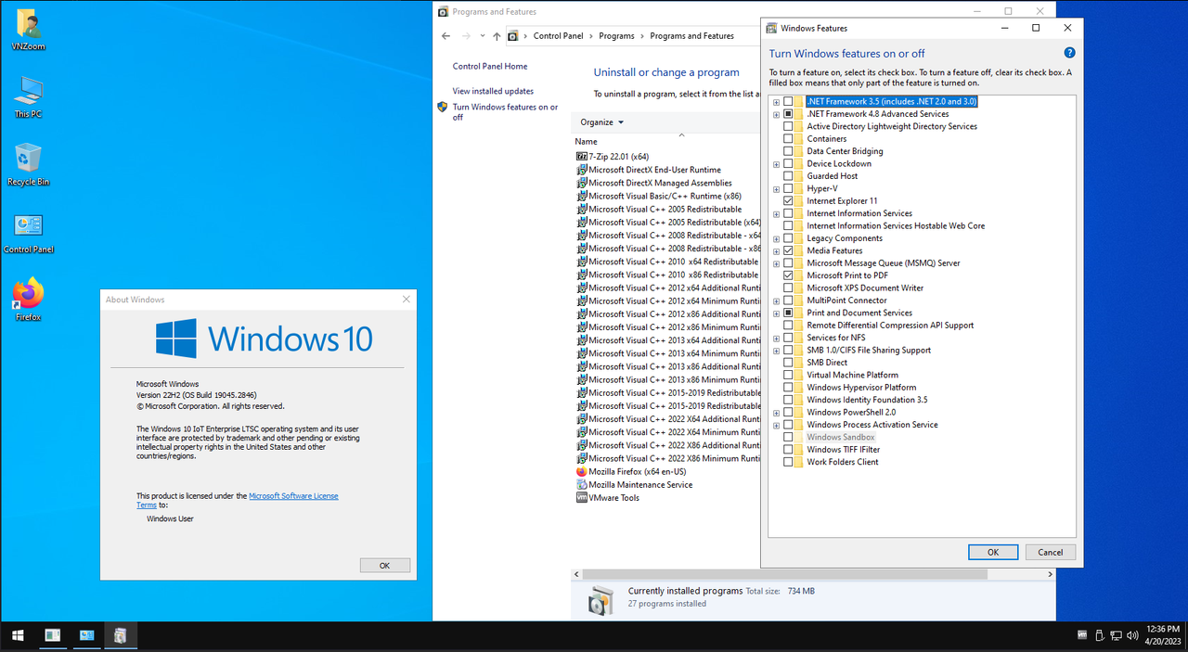Screen dimensions: 1188x652
Task: Click the volume icon in system tray
Action: [1132, 636]
